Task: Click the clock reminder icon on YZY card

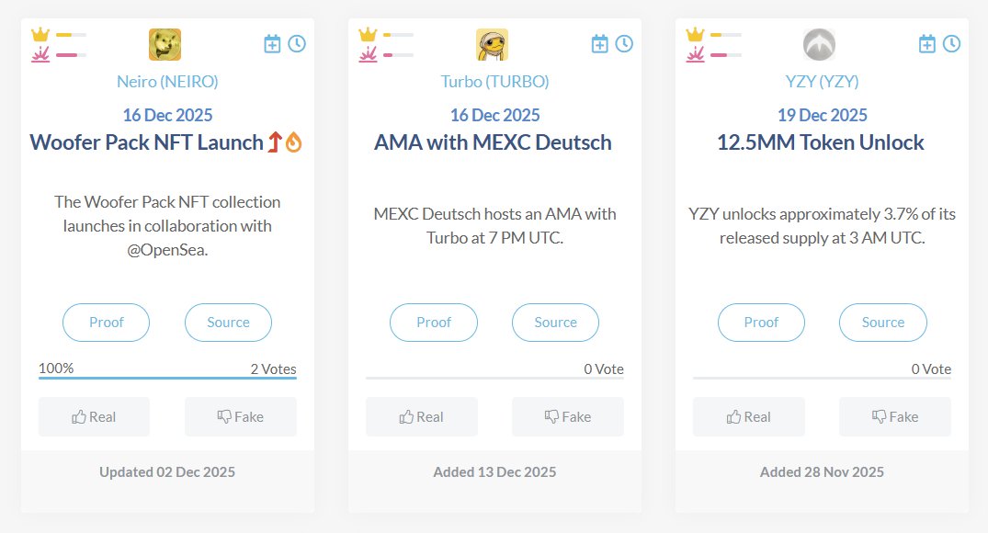Action: pos(951,43)
